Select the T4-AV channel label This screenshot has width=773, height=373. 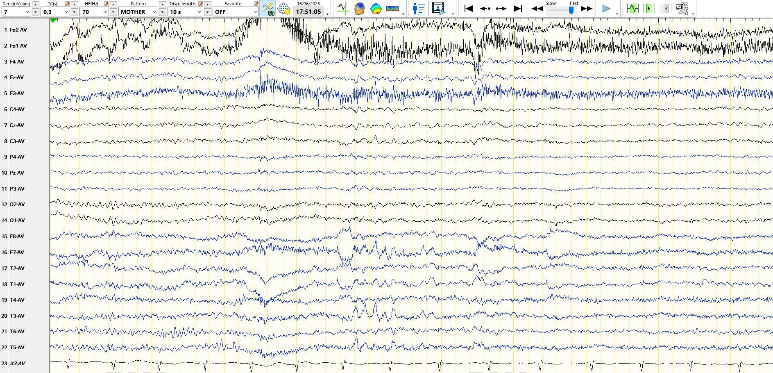click(17, 300)
